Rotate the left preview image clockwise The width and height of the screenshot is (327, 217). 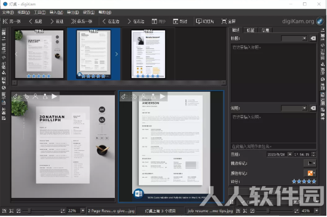click(26, 97)
